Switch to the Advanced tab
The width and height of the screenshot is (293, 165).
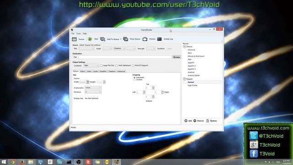click(121, 71)
